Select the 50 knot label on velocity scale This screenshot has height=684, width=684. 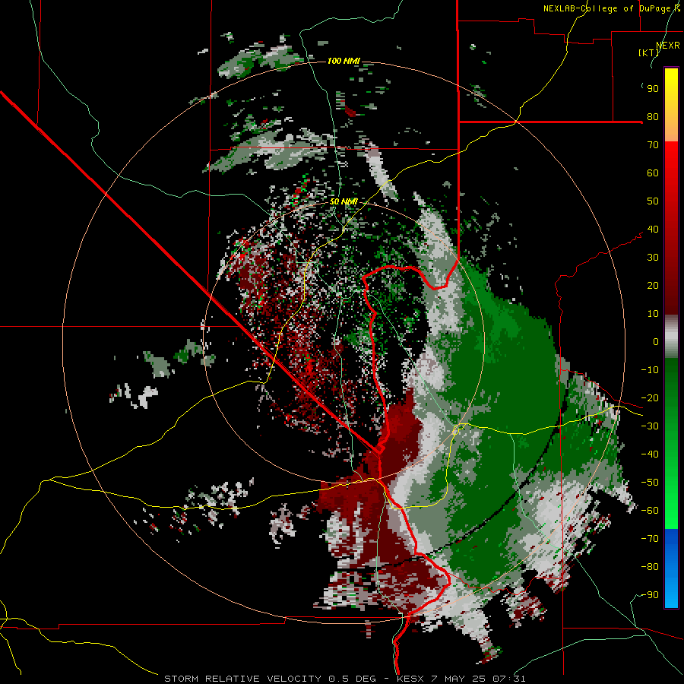coord(653,201)
